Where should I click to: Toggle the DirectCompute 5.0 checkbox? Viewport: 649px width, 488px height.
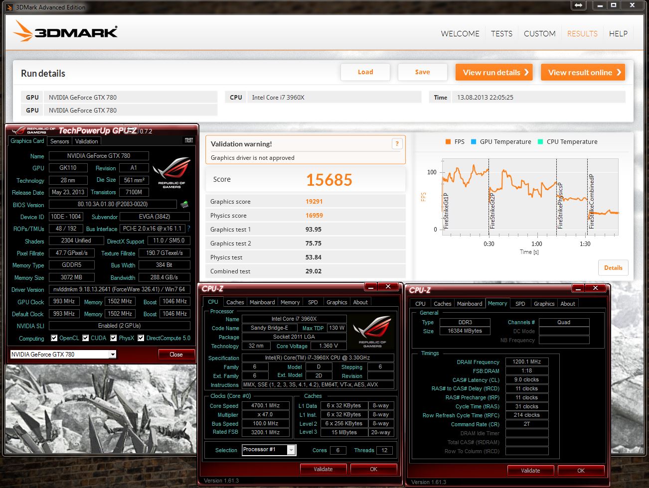point(141,338)
